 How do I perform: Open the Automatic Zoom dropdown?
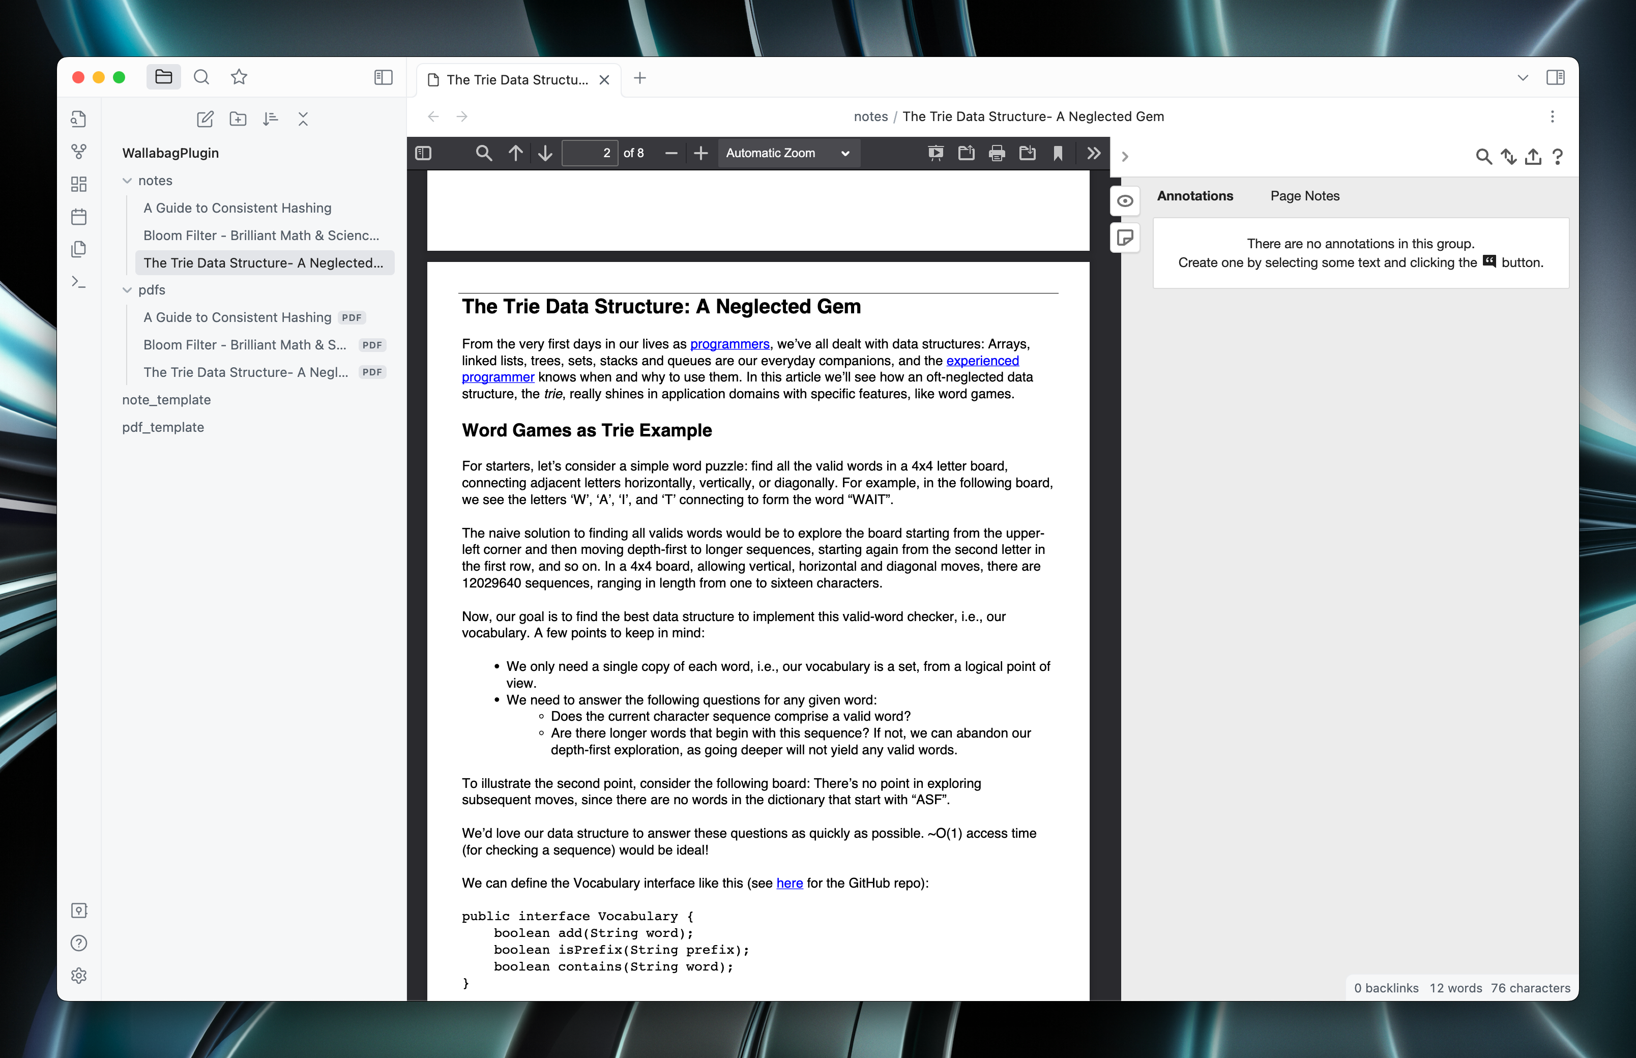click(787, 153)
